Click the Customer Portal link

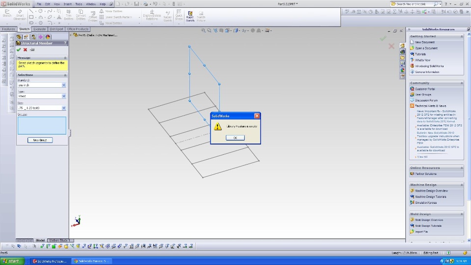click(x=425, y=89)
